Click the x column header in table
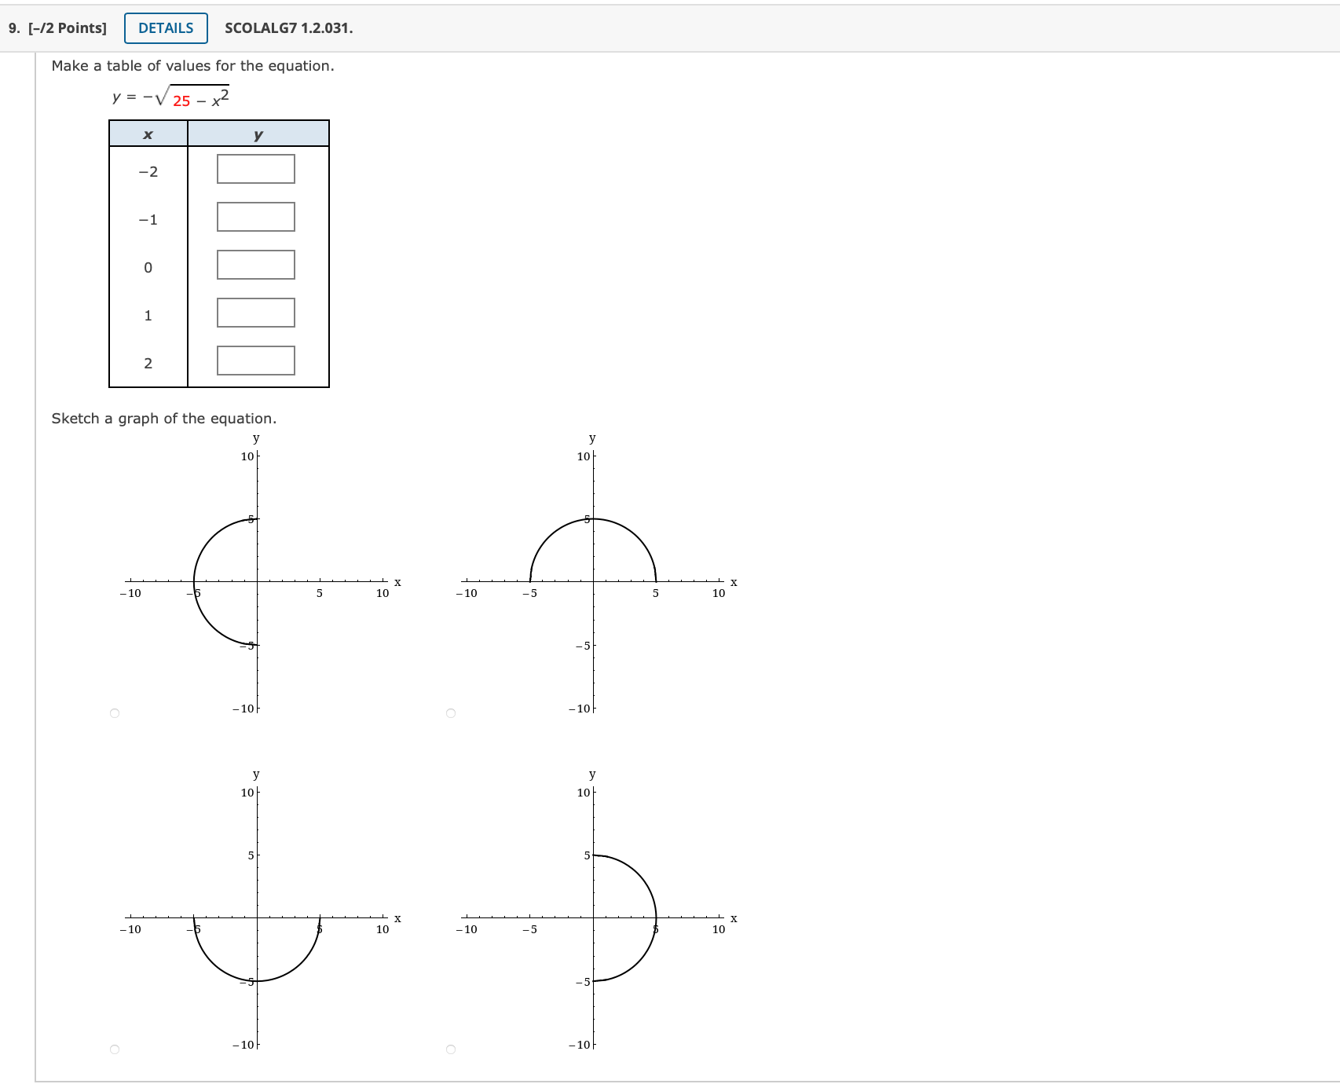1340x1084 pixels. (148, 134)
